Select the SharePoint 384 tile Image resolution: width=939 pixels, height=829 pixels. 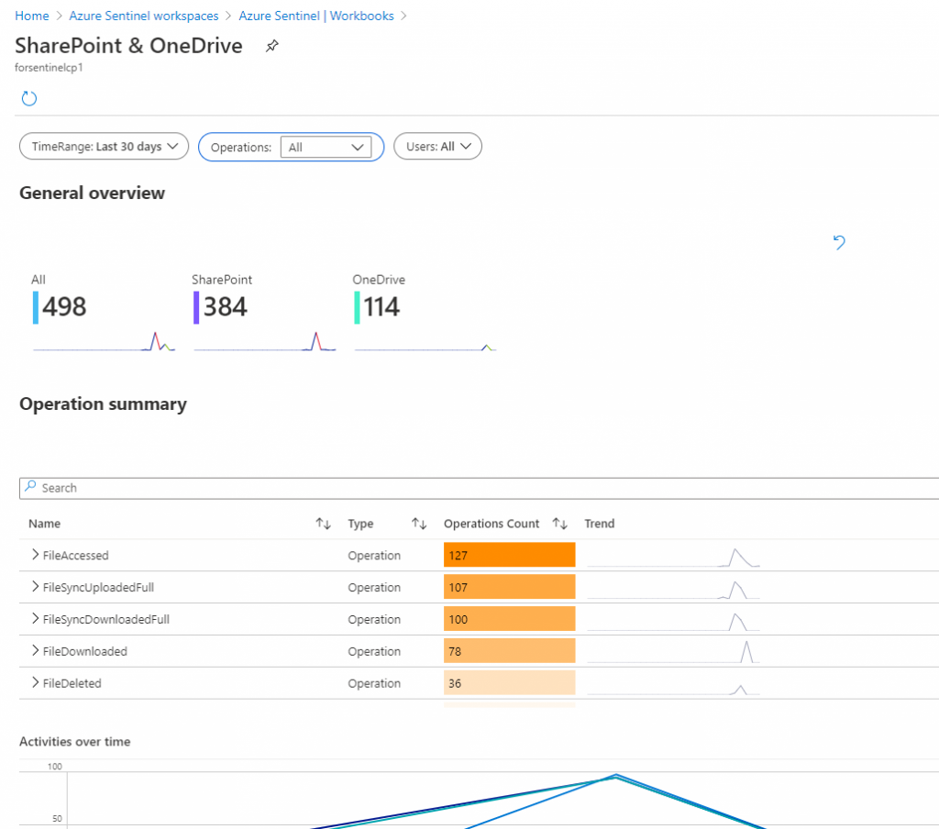pos(264,313)
